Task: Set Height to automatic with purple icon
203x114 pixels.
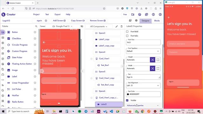Action: click(x=153, y=60)
